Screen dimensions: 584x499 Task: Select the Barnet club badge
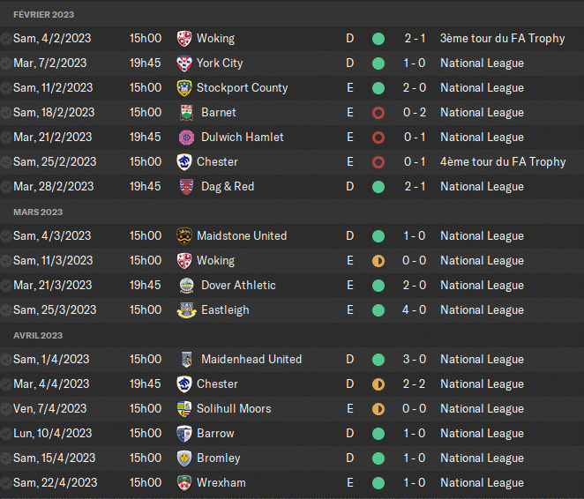click(187, 113)
